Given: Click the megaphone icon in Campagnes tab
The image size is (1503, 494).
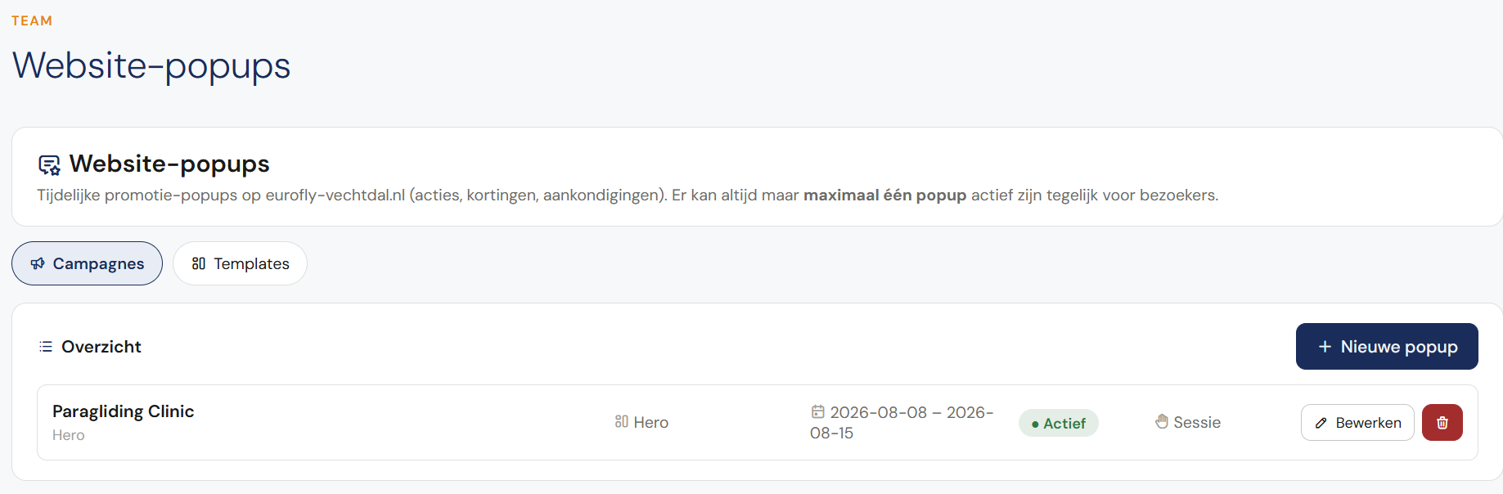Looking at the screenshot, I should tap(38, 263).
